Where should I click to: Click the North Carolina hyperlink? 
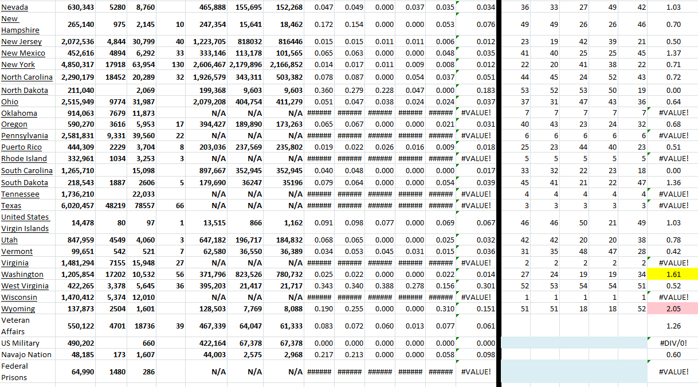pyautogui.click(x=26, y=77)
